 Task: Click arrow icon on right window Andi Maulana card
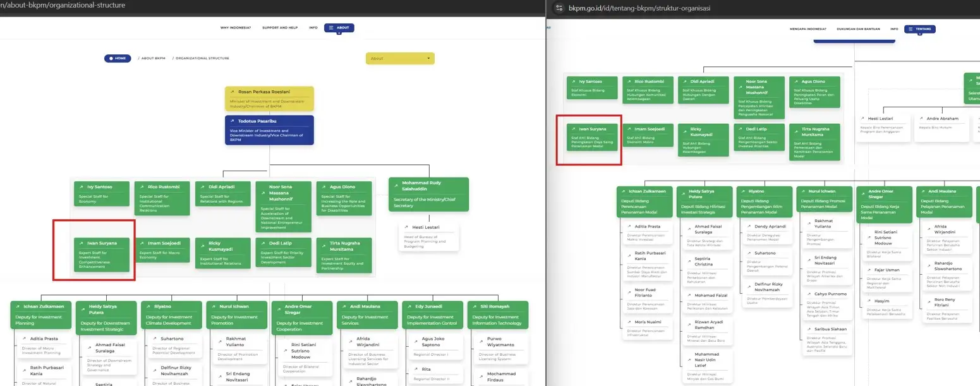[923, 191]
